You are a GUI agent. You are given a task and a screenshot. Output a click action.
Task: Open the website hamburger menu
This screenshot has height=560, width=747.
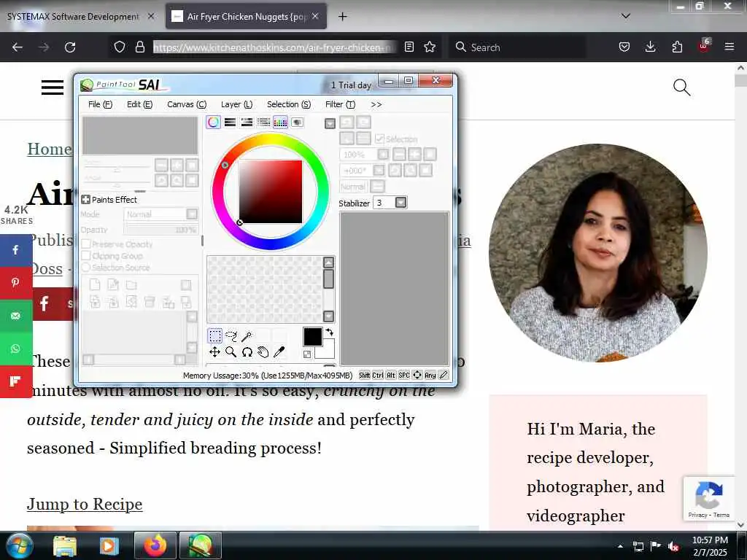[53, 87]
